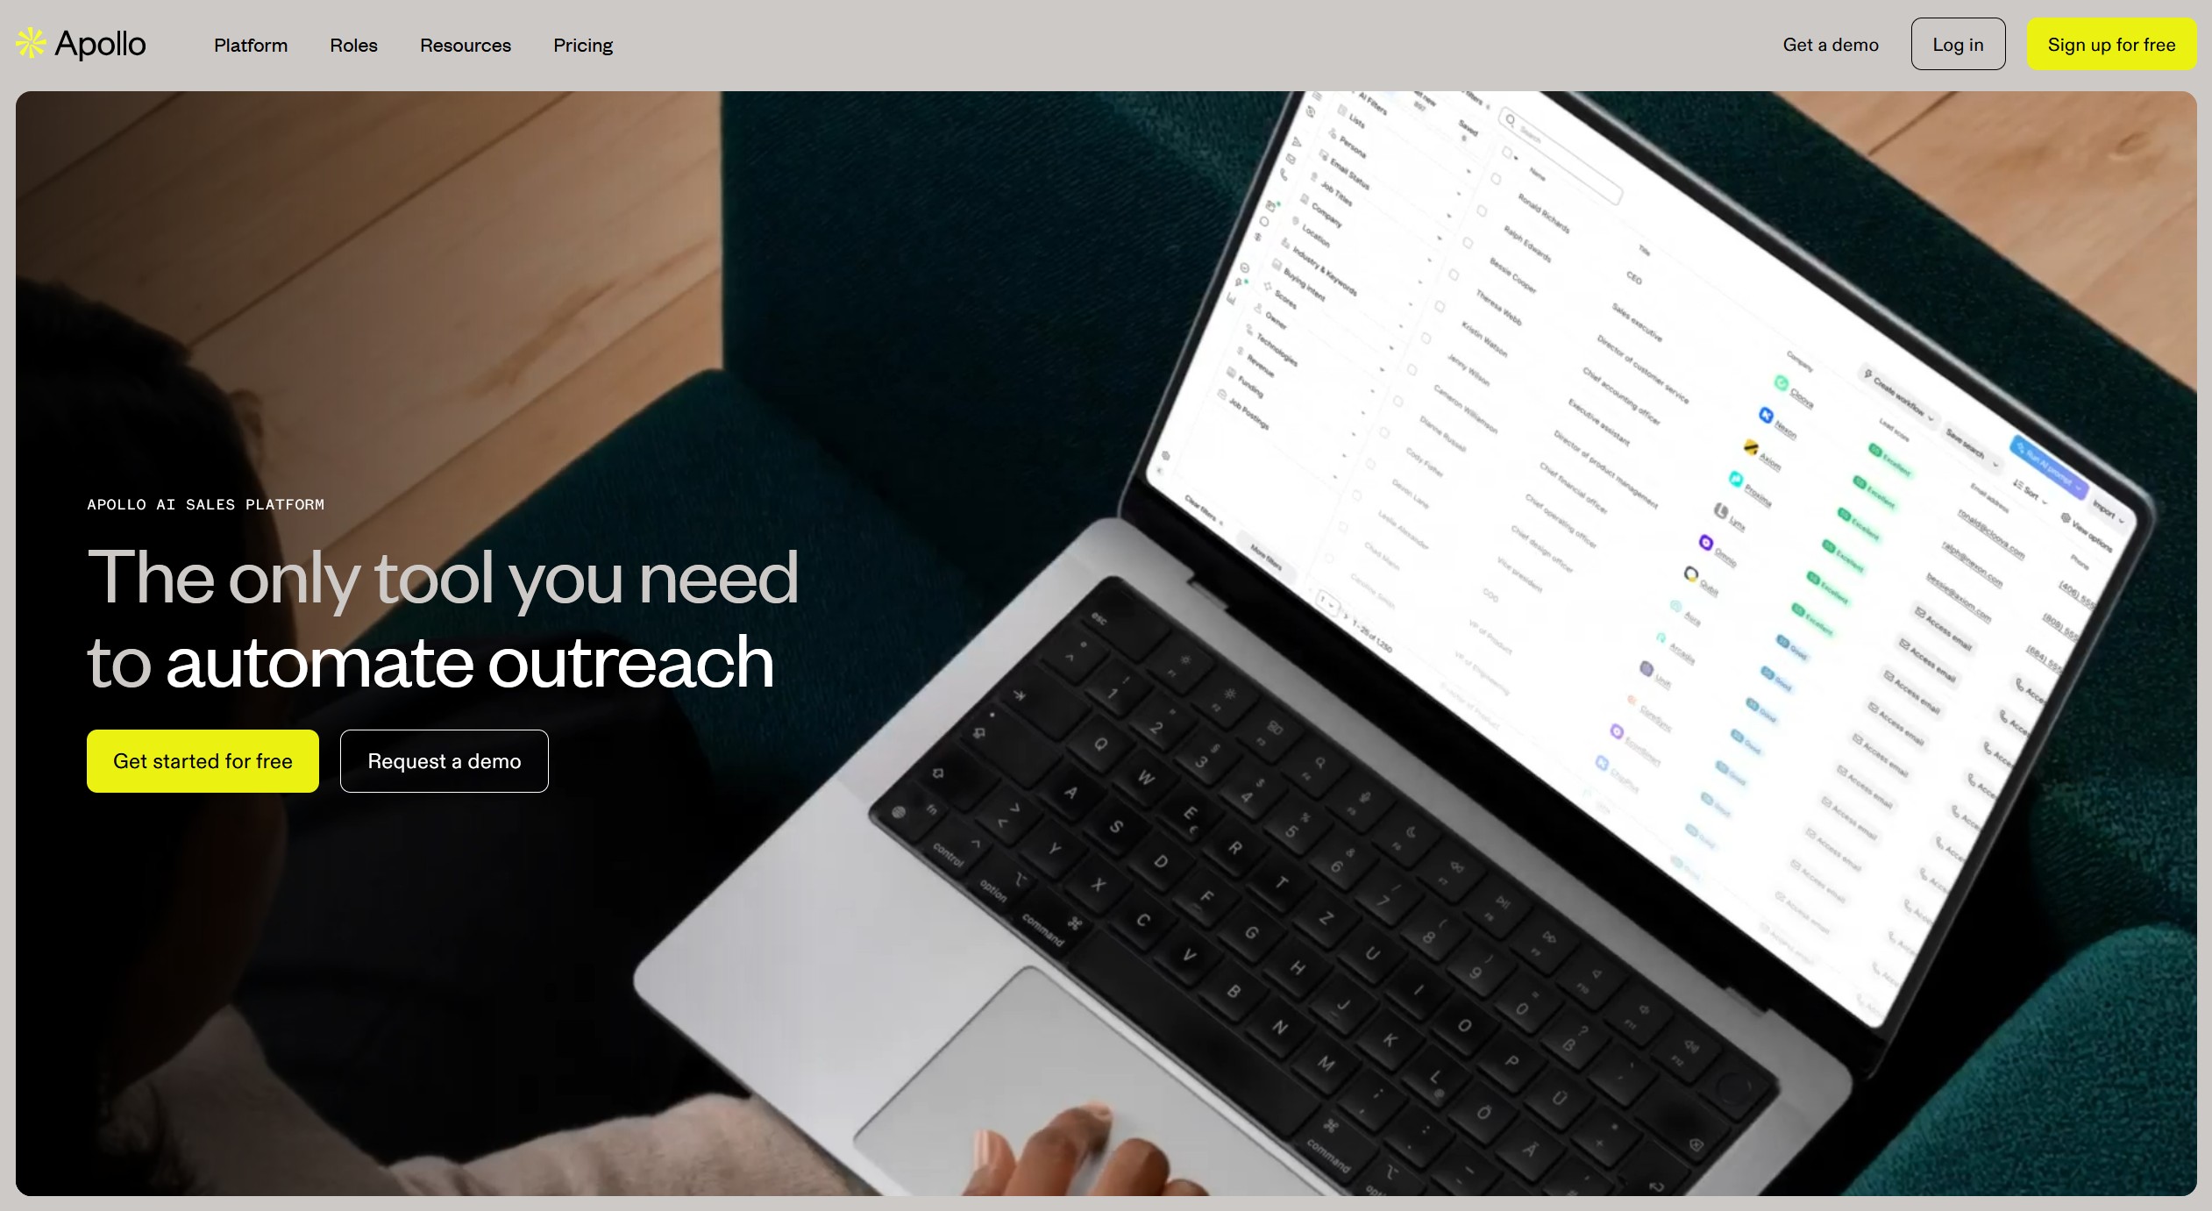Click Request a demo button
2212x1211 pixels.
(445, 760)
